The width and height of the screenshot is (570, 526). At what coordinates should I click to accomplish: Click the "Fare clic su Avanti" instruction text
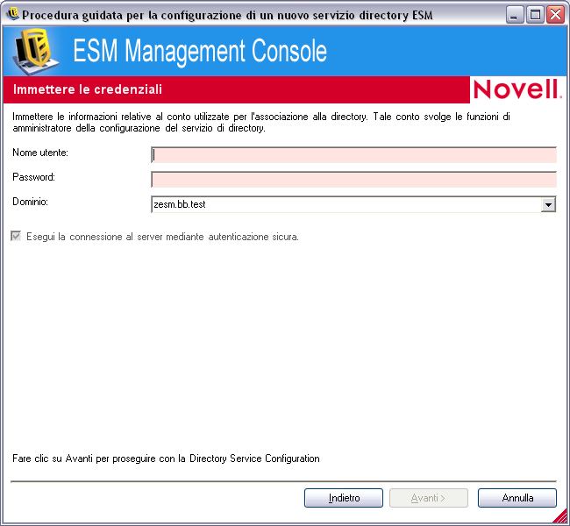(166, 458)
